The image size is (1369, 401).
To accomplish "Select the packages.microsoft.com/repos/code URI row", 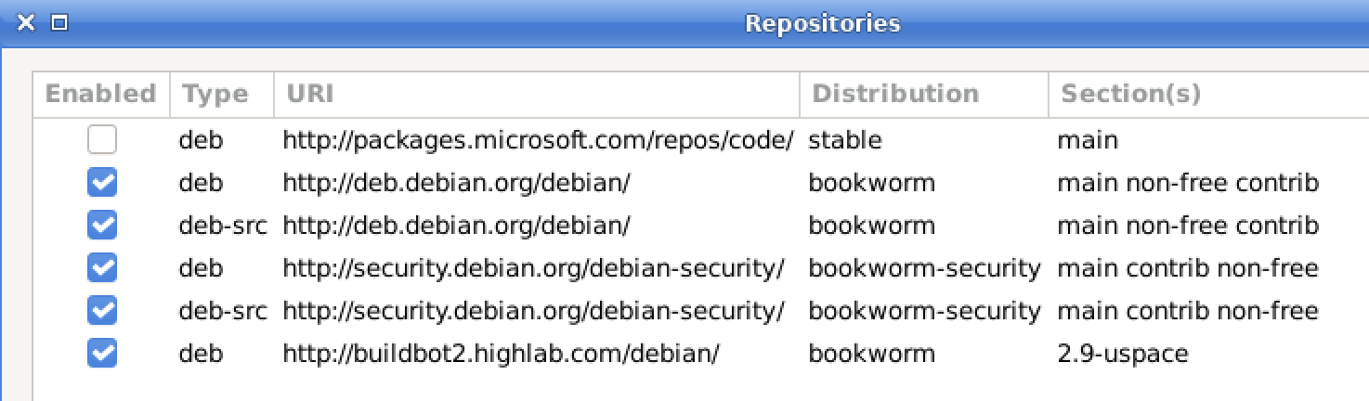I will 538,141.
